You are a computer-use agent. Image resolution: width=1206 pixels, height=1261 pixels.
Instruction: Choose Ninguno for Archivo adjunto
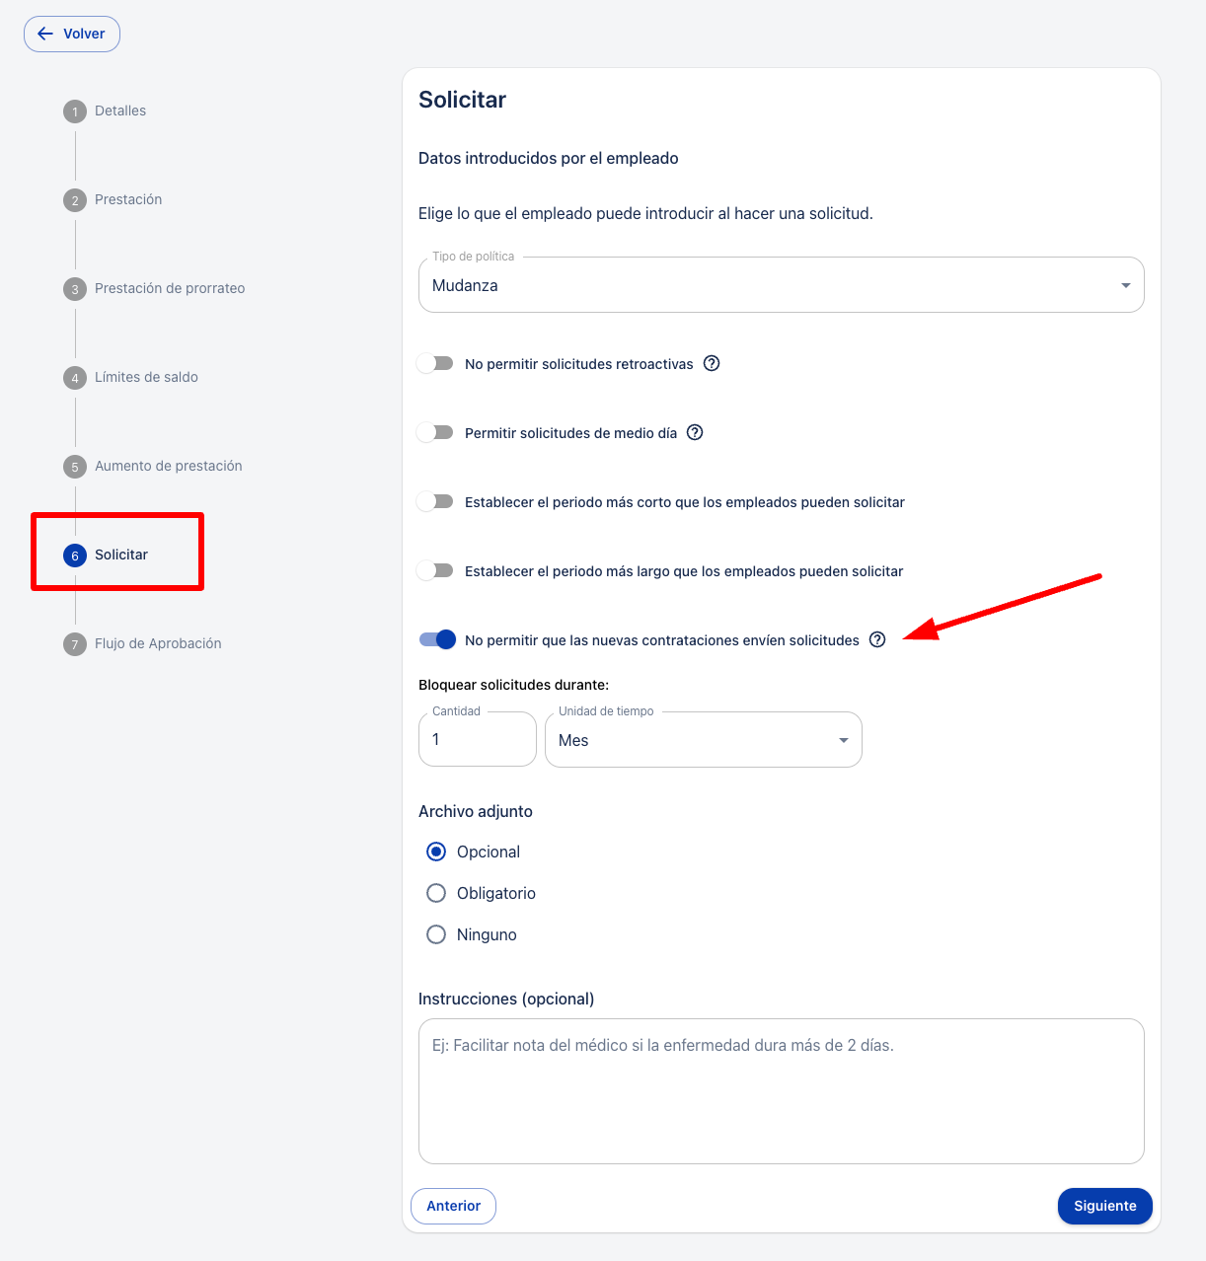436,934
